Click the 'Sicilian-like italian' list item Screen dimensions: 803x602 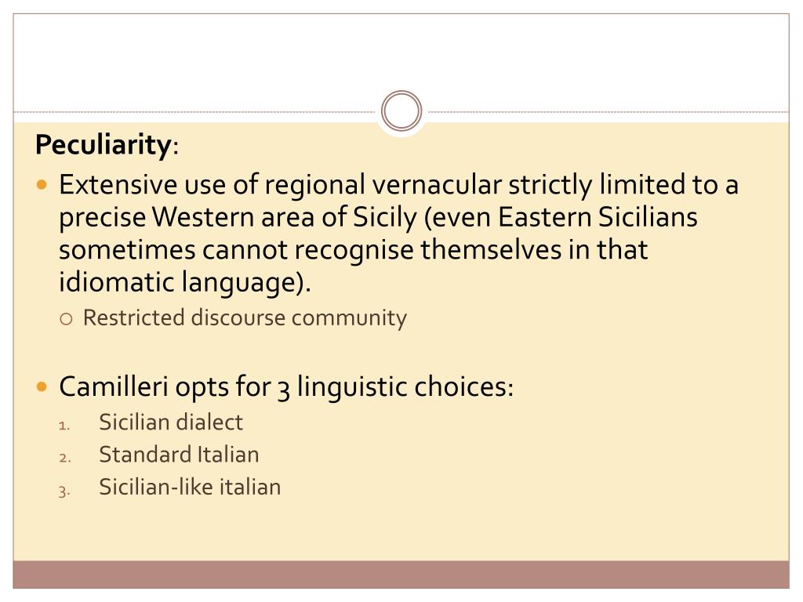pos(190,487)
